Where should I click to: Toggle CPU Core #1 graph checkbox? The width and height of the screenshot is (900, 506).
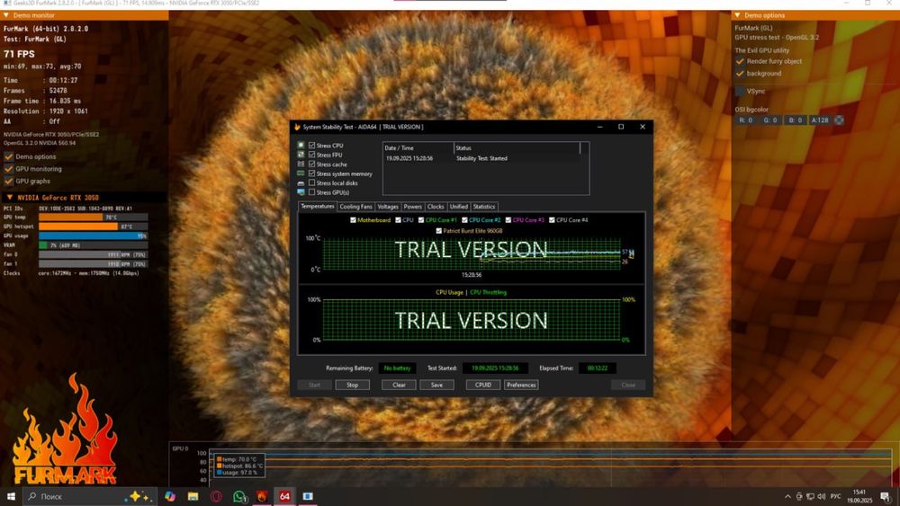click(x=420, y=220)
